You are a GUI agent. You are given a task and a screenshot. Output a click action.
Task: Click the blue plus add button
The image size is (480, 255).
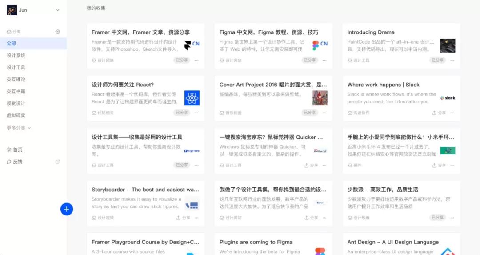[x=67, y=209]
